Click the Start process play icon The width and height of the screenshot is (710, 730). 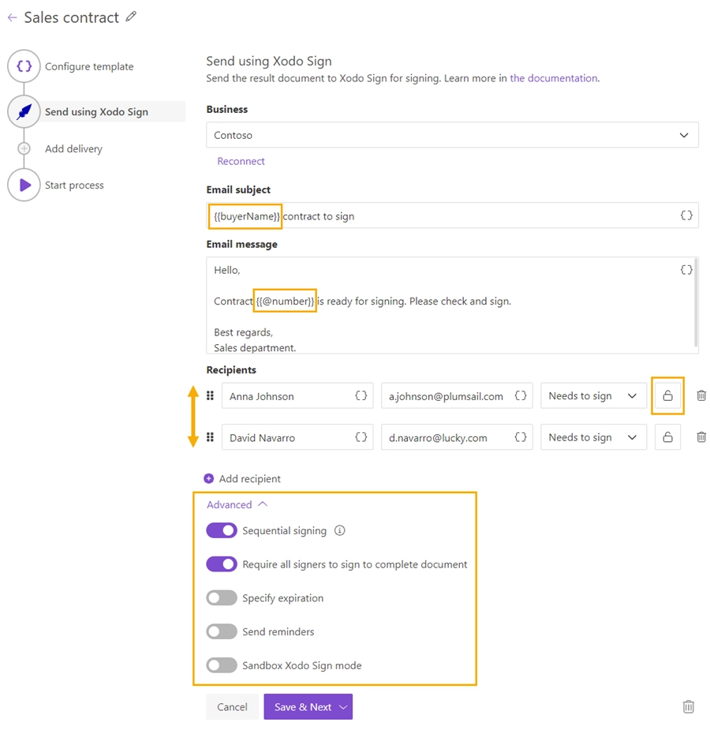click(x=24, y=185)
